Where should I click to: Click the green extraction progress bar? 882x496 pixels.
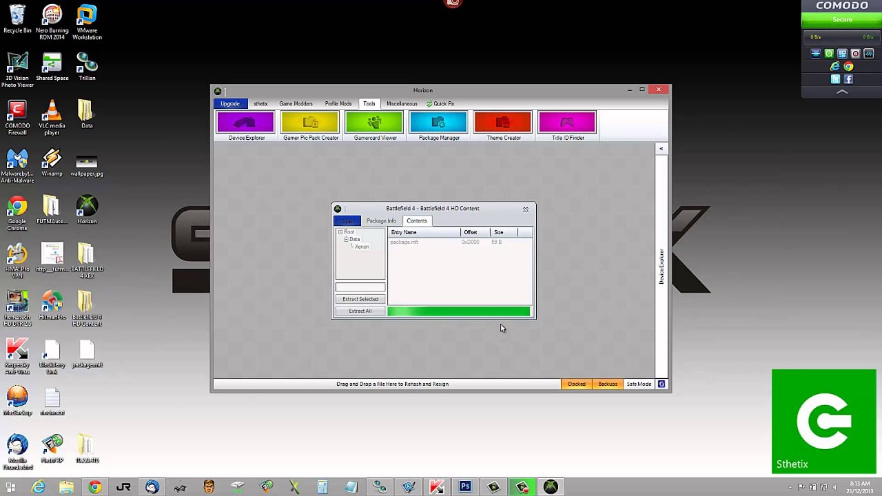click(459, 312)
